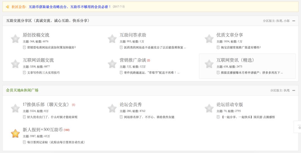Open the 原创投稿交流 forum
This screenshot has width=301, height=153.
[x=36, y=35]
